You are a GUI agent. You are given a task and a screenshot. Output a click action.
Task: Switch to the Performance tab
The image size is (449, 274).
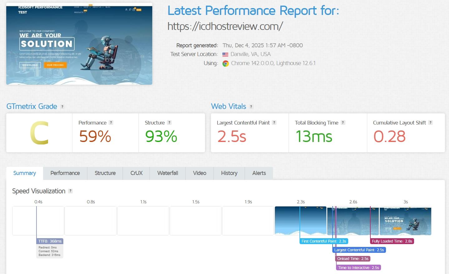(x=65, y=173)
